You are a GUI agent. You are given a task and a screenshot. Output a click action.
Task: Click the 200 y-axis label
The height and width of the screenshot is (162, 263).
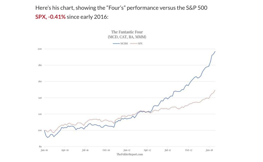[40, 49]
